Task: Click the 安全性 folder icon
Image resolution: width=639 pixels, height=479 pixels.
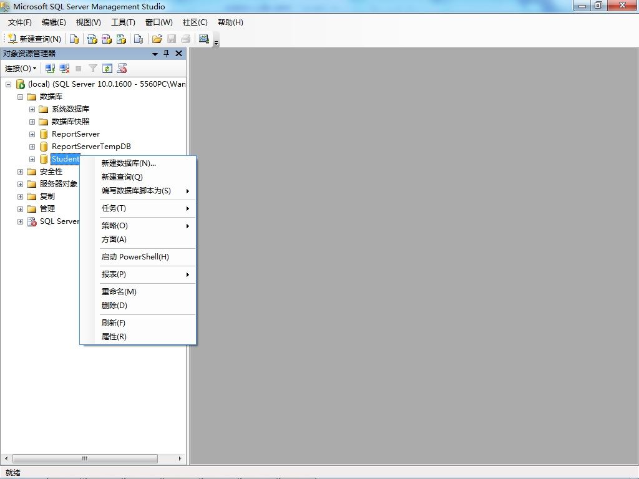Action: 32,172
